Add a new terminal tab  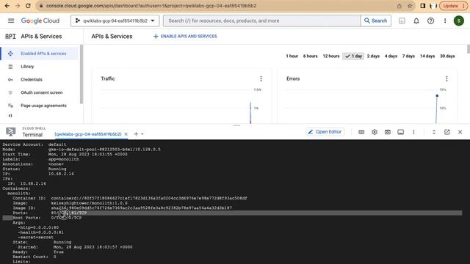coord(136,134)
